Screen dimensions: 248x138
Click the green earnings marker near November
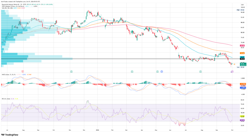[x=71, y=72]
